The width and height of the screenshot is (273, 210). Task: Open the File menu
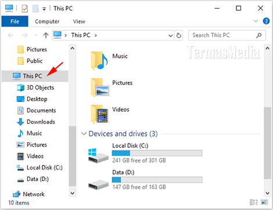(x=15, y=21)
